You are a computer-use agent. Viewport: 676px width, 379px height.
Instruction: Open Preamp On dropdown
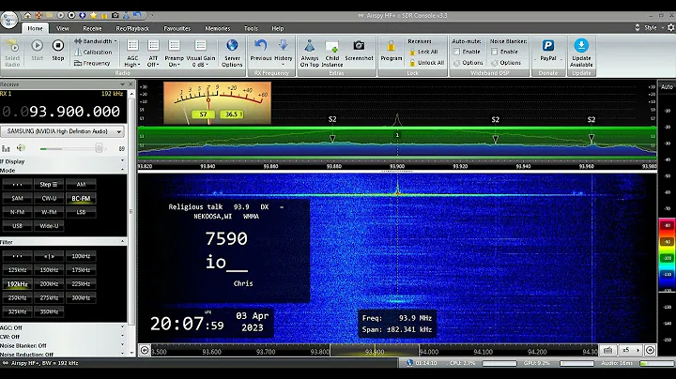[175, 53]
